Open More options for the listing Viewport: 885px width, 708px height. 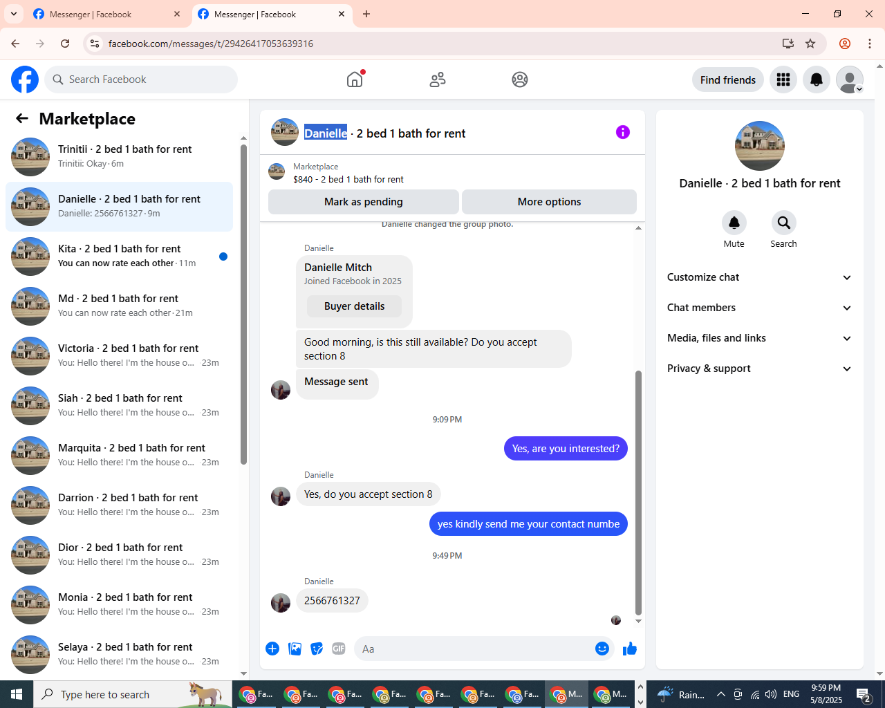pos(549,202)
